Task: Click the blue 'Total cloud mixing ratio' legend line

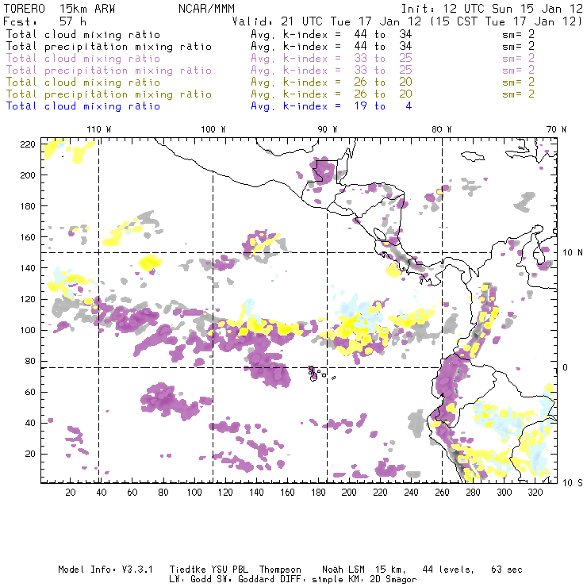Action: coord(83,106)
